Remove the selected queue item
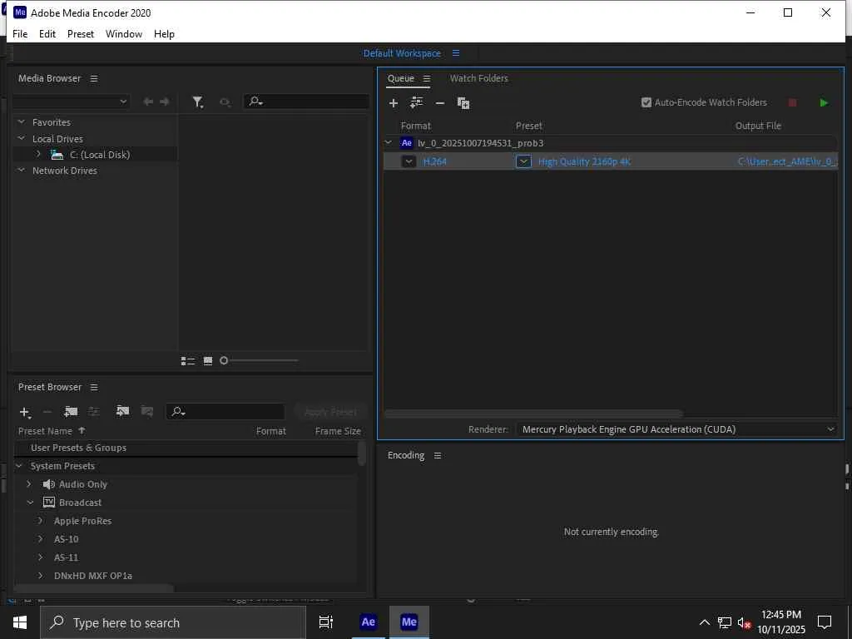852x639 pixels. coord(440,102)
